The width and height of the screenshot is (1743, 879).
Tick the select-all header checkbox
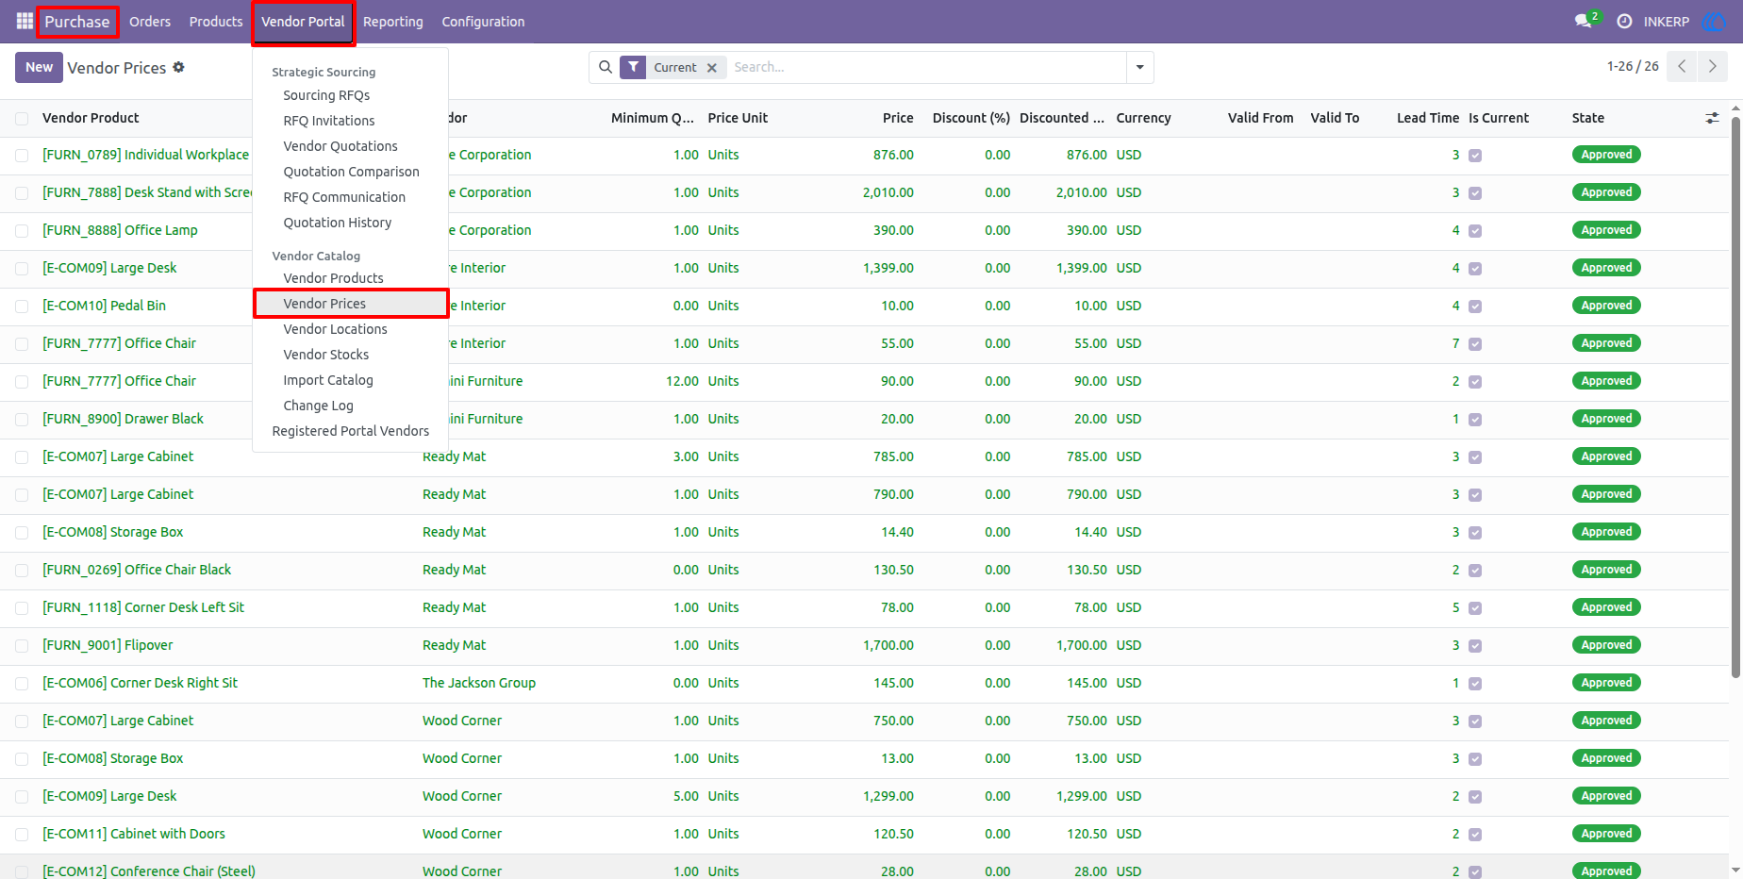point(22,118)
